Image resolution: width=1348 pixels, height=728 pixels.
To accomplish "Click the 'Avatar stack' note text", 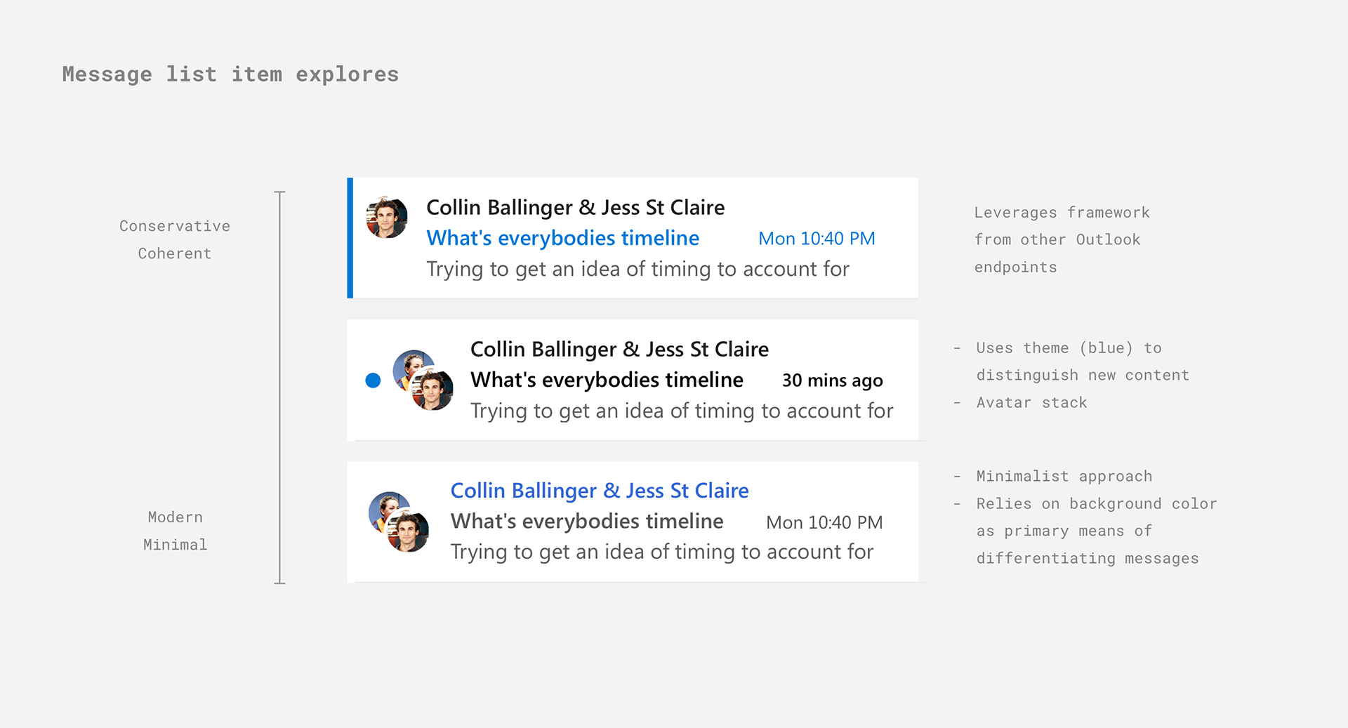I will pos(1031,403).
